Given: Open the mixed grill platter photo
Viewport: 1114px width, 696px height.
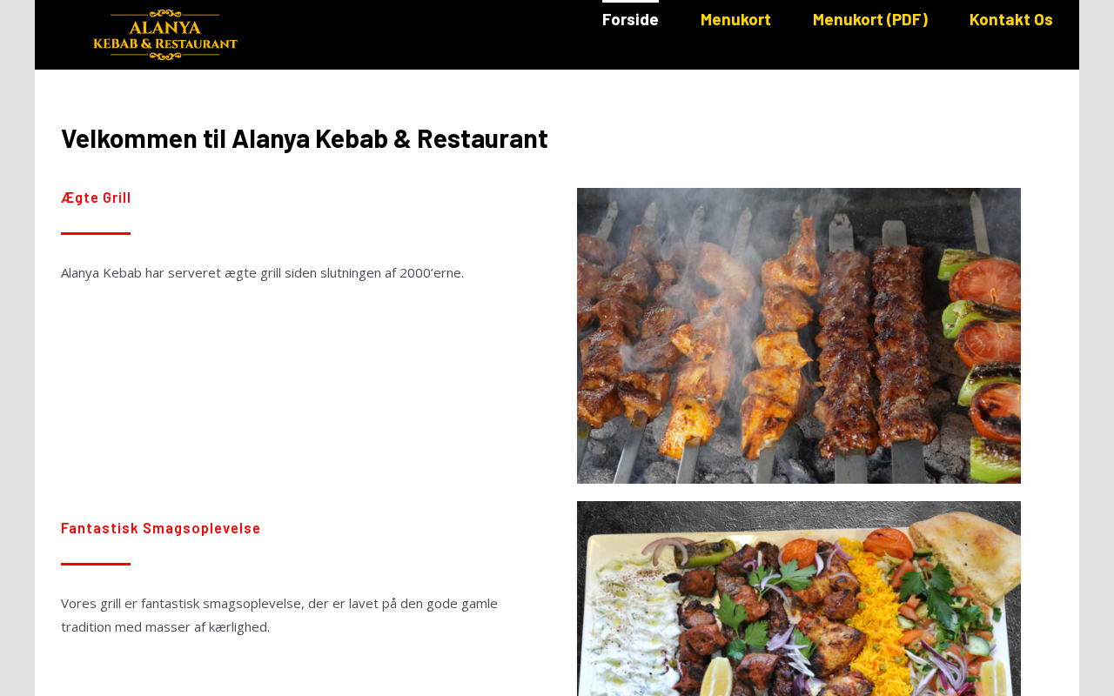Looking at the screenshot, I should pos(799,599).
